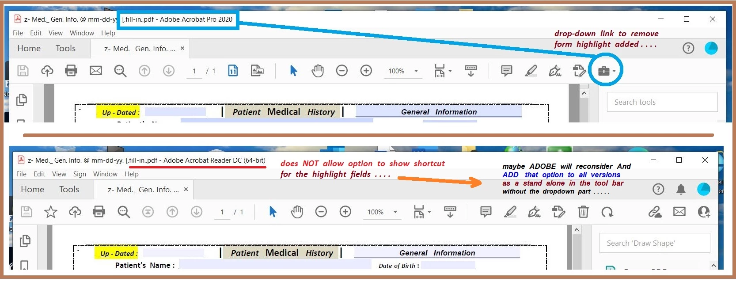The width and height of the screenshot is (736, 282).
Task: Open page thumbnails panel in Reader DC
Action: 25,241
